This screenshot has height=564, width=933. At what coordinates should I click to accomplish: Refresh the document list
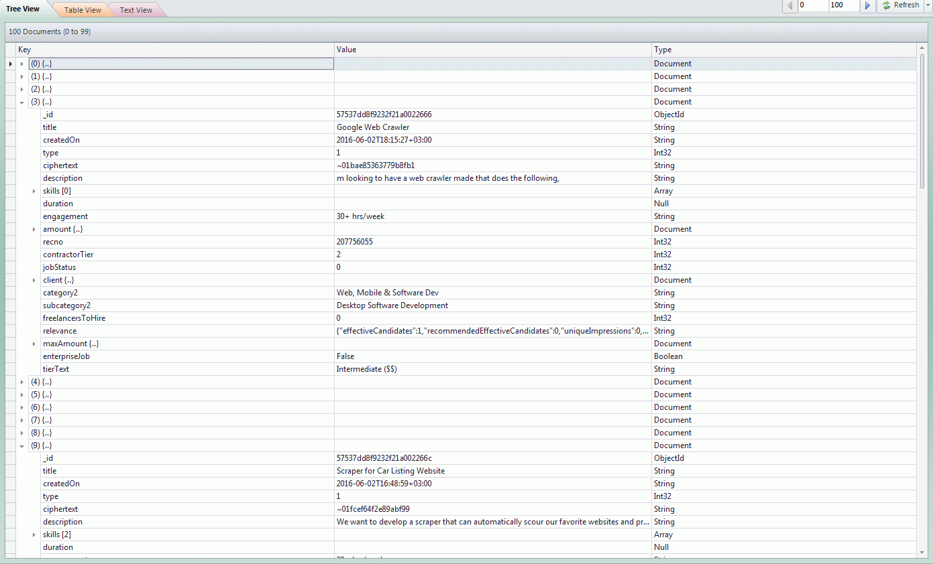click(900, 5)
